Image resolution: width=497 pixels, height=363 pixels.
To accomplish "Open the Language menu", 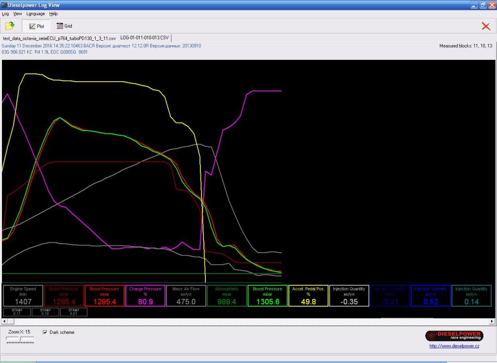I will coord(35,14).
